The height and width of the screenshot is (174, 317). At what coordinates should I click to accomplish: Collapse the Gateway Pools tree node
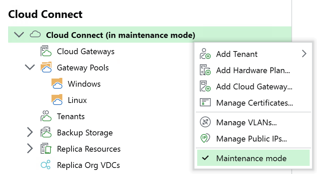pyautogui.click(x=30, y=67)
